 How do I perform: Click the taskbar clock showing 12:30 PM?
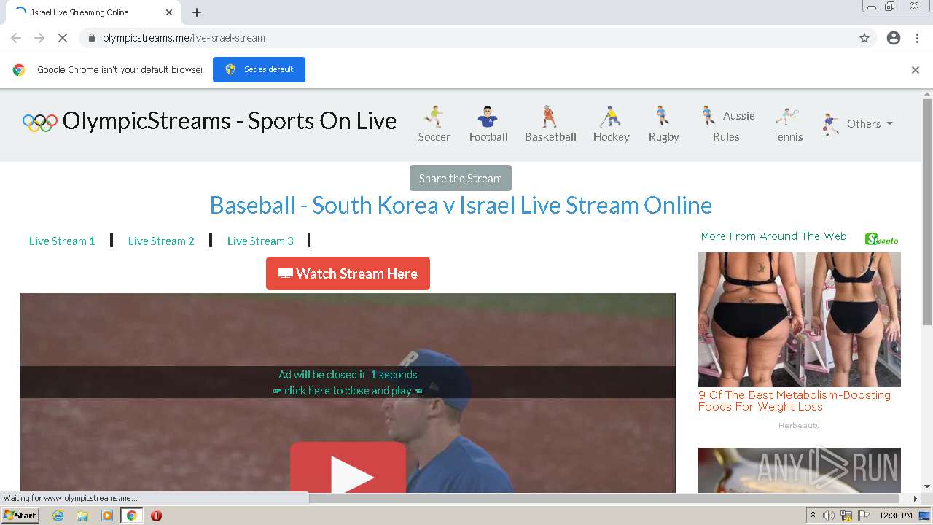click(x=896, y=516)
